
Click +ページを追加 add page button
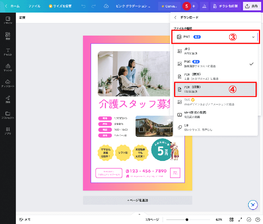[x=137, y=200]
